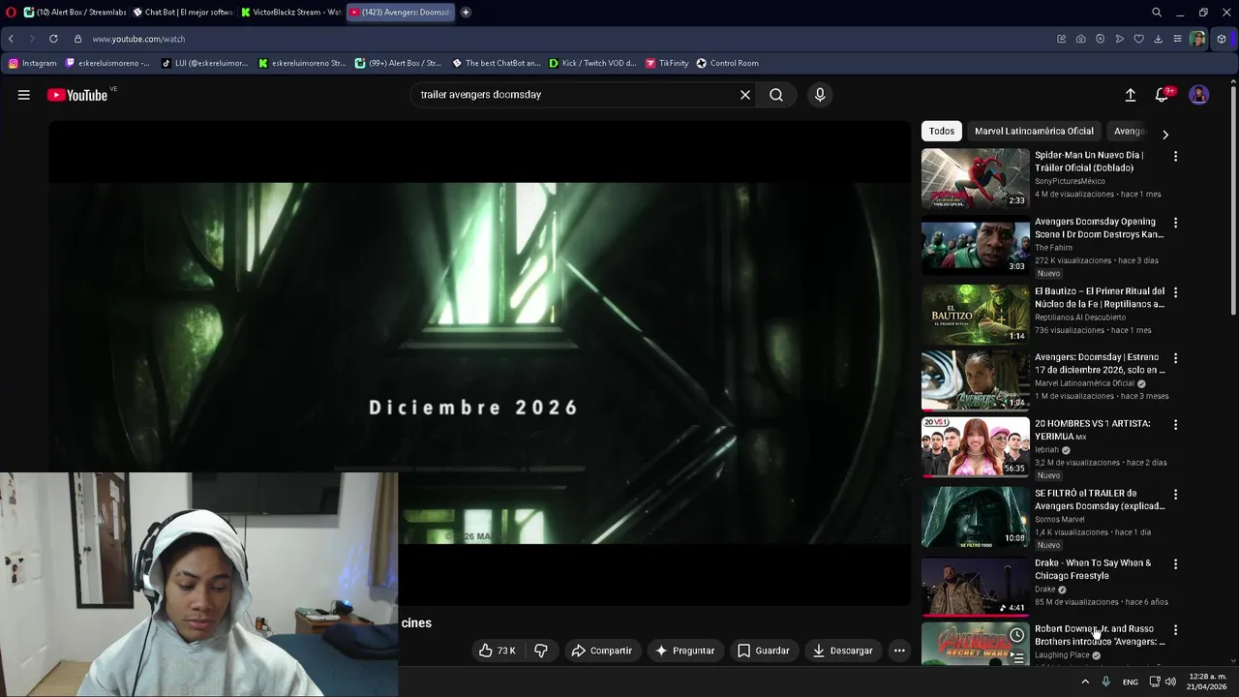
Task: Open the YouTube hamburger guide menu
Action: pyautogui.click(x=24, y=95)
